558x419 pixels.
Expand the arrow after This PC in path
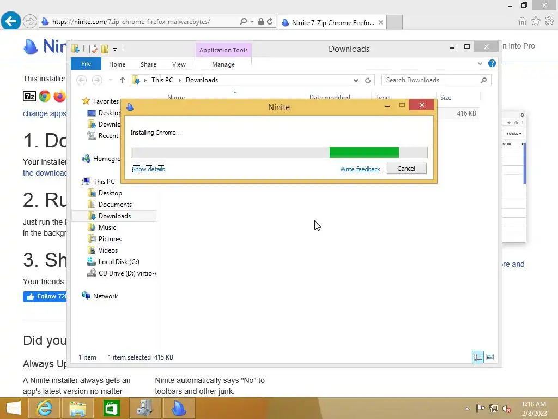pyautogui.click(x=179, y=80)
